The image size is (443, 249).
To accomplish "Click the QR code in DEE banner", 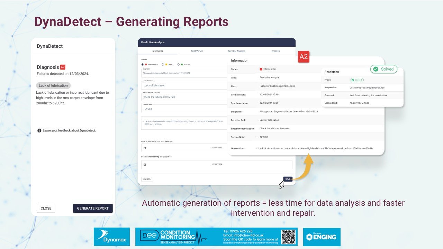I will [x=288, y=237].
